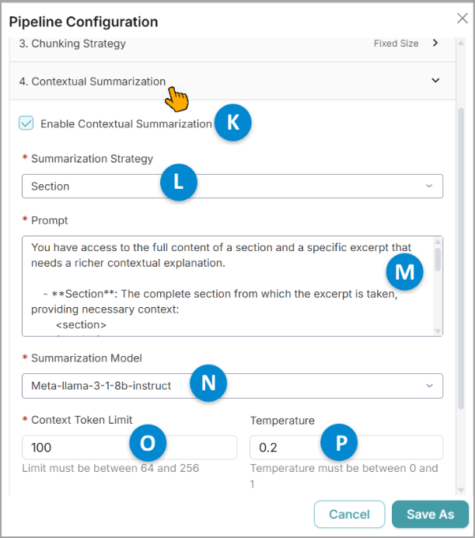Expand the Chunking Strategy section chevron
The image size is (475, 538).
pos(435,43)
